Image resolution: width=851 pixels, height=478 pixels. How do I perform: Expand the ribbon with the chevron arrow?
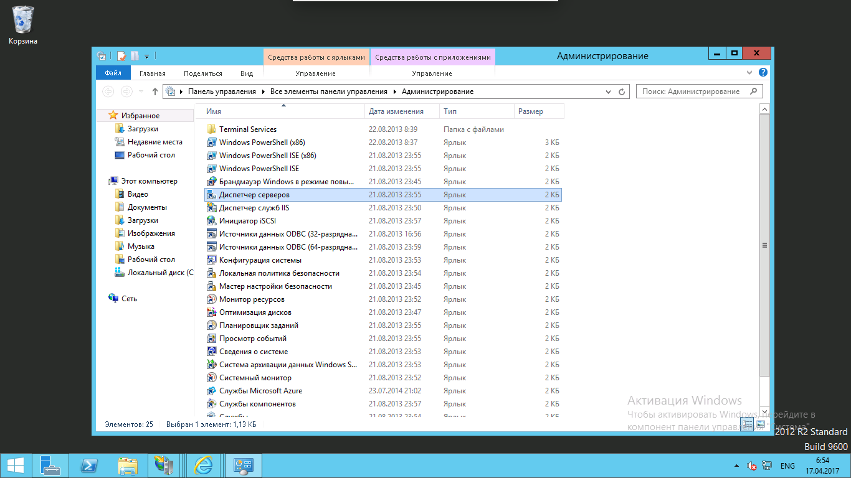(x=750, y=73)
